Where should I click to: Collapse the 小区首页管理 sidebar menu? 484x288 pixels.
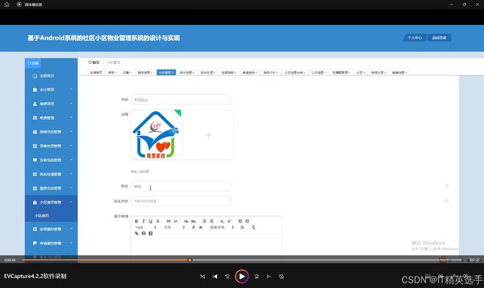(51, 202)
